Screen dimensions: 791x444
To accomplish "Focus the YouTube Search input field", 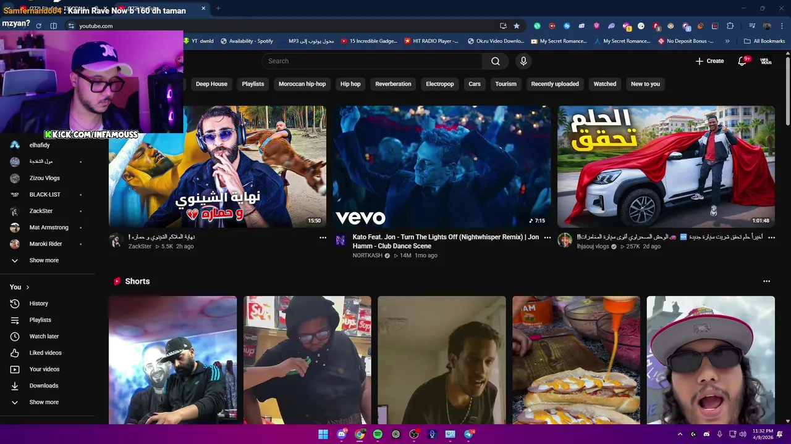I will (372, 61).
